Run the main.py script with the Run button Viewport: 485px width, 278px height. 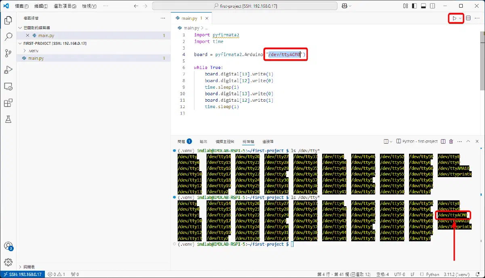[454, 18]
